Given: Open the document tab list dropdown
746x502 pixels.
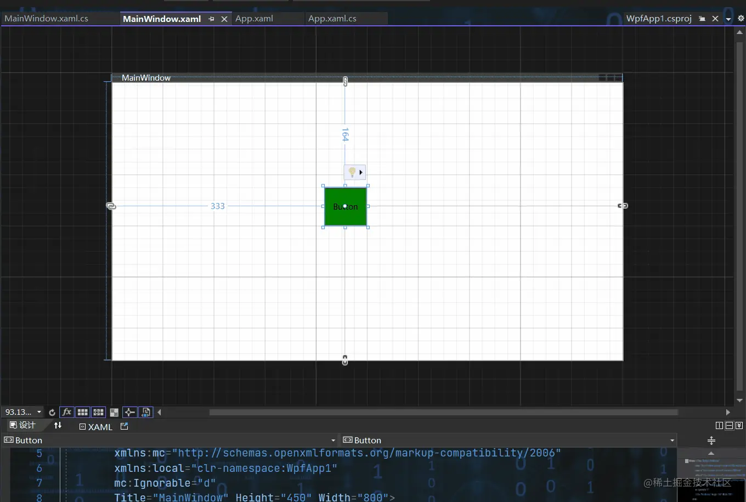Looking at the screenshot, I should [x=728, y=19].
